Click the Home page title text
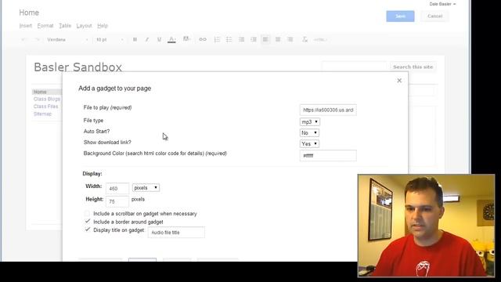Screen dimensions: 501x282 (x=29, y=13)
